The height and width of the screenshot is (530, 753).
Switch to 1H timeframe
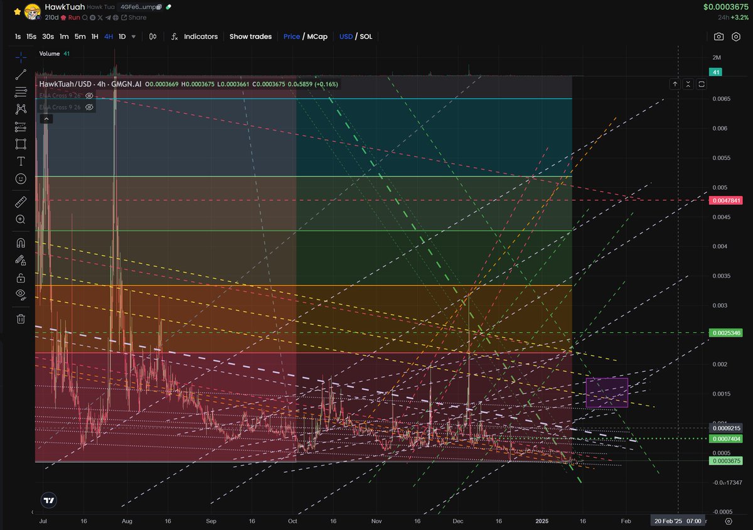coord(95,36)
